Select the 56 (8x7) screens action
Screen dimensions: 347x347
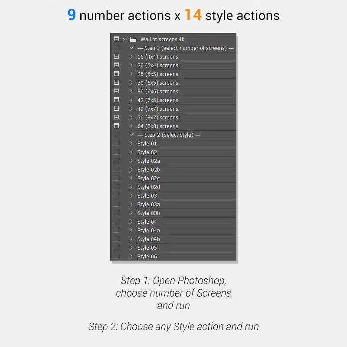click(158, 117)
